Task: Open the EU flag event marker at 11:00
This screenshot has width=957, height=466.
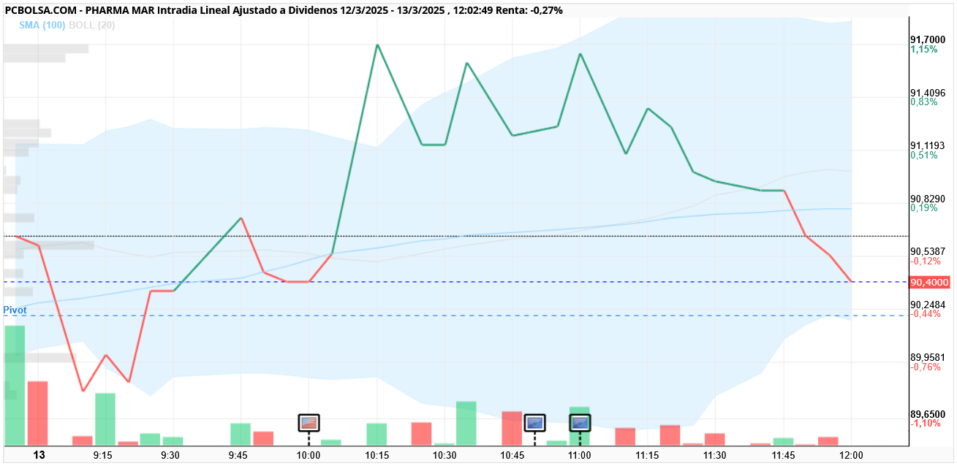Action: [580, 422]
